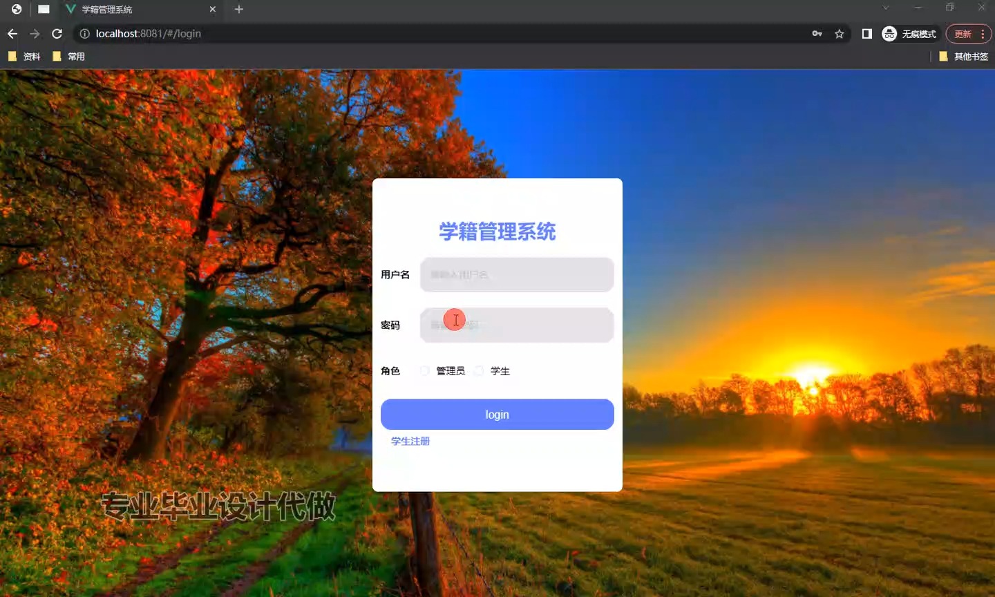Image resolution: width=995 pixels, height=597 pixels.
Task: Open the 资料 bookmarks folder
Action: [25, 57]
